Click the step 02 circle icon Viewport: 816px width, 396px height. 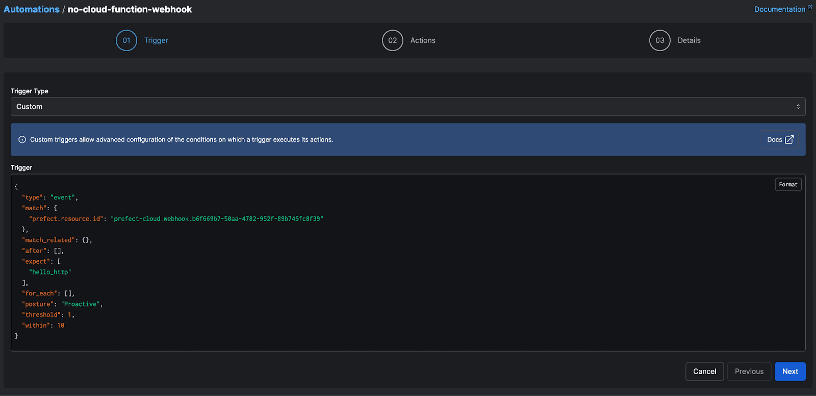coord(393,40)
